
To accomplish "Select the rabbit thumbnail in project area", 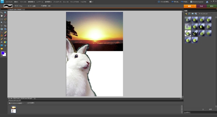I will (x=13, y=109).
